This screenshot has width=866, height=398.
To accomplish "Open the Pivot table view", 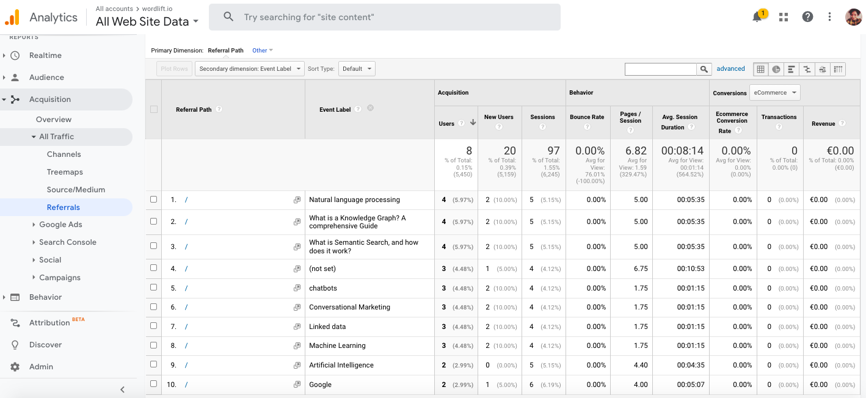I will [x=839, y=69].
